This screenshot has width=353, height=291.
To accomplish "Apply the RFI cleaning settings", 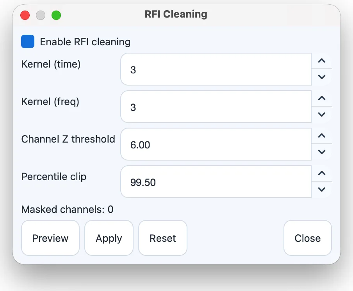I will pyautogui.click(x=109, y=238).
